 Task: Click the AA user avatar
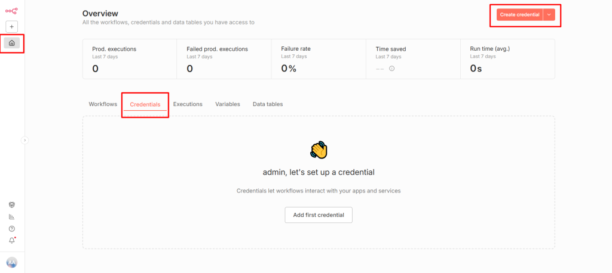click(12, 262)
